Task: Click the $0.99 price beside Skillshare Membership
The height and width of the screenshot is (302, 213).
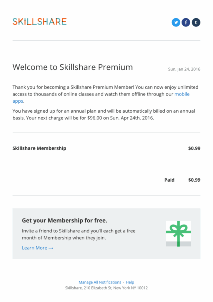Action: point(194,148)
